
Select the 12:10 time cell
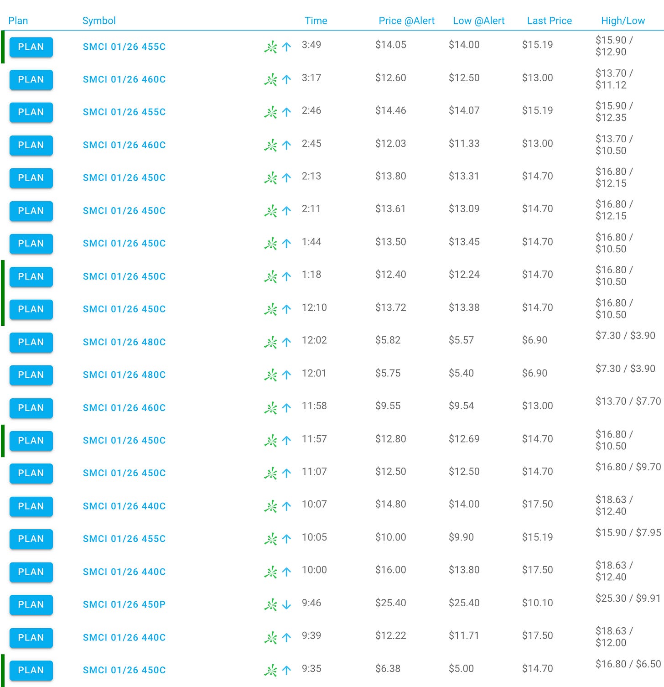tap(315, 307)
